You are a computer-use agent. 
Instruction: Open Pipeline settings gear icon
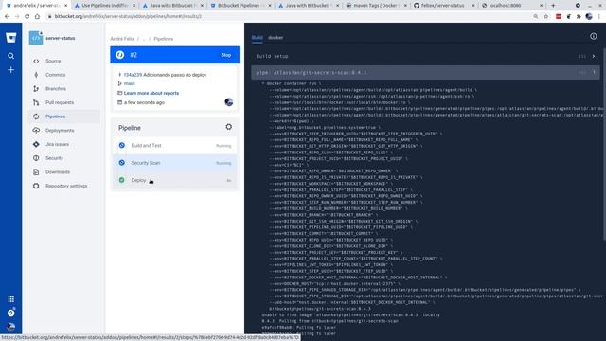229,127
